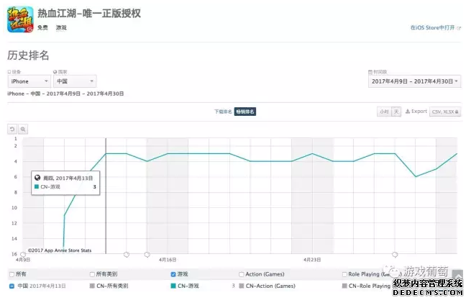Screen dimensions: 471x303
Task: Select the 畅销排名 tab
Action: pos(245,112)
